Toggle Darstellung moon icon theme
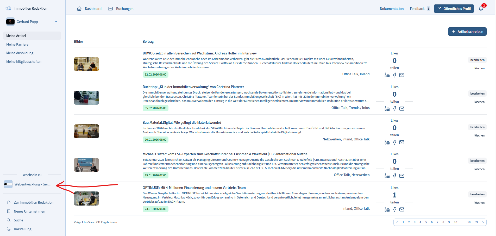The image size is (496, 236). tap(9, 229)
